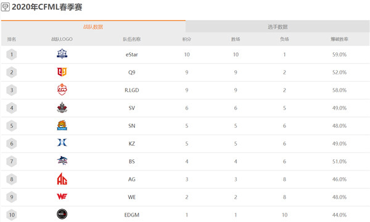Click the red AG logo
This screenshot has height=222, width=370.
62,179
